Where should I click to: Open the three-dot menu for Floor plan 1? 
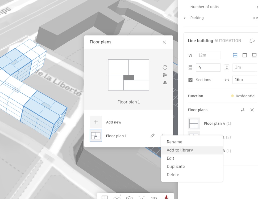[x=162, y=136]
